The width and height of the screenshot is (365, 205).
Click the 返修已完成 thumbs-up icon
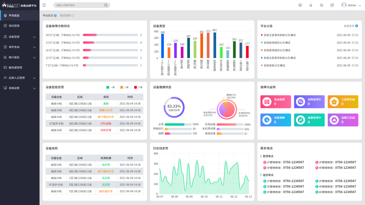click(x=334, y=120)
